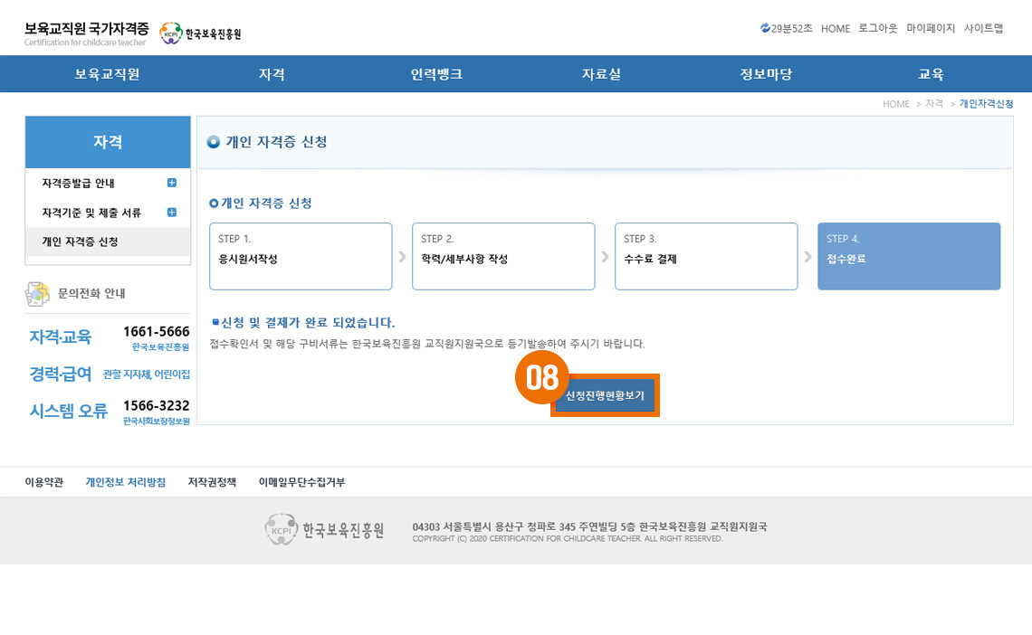This screenshot has height=635, width=1032.
Task: Click the footer KCPI logo
Action: tap(324, 529)
